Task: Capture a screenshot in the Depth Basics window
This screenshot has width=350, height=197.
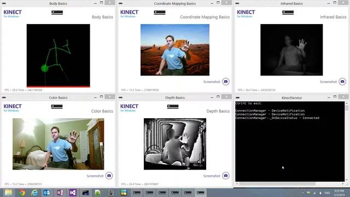Action: click(226, 176)
